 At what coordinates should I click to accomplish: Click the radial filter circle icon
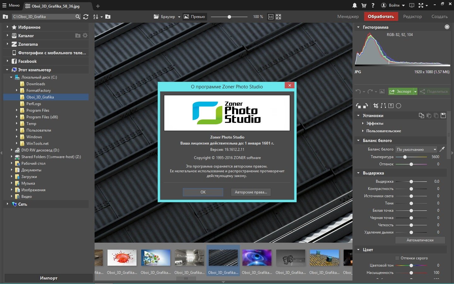pyautogui.click(x=399, y=106)
